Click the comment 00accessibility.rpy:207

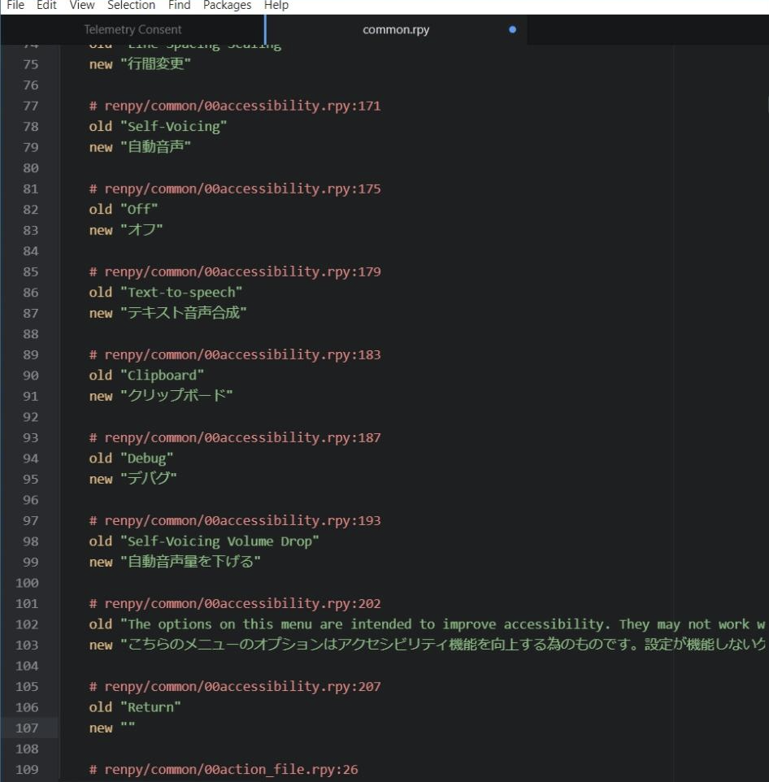pyautogui.click(x=235, y=686)
